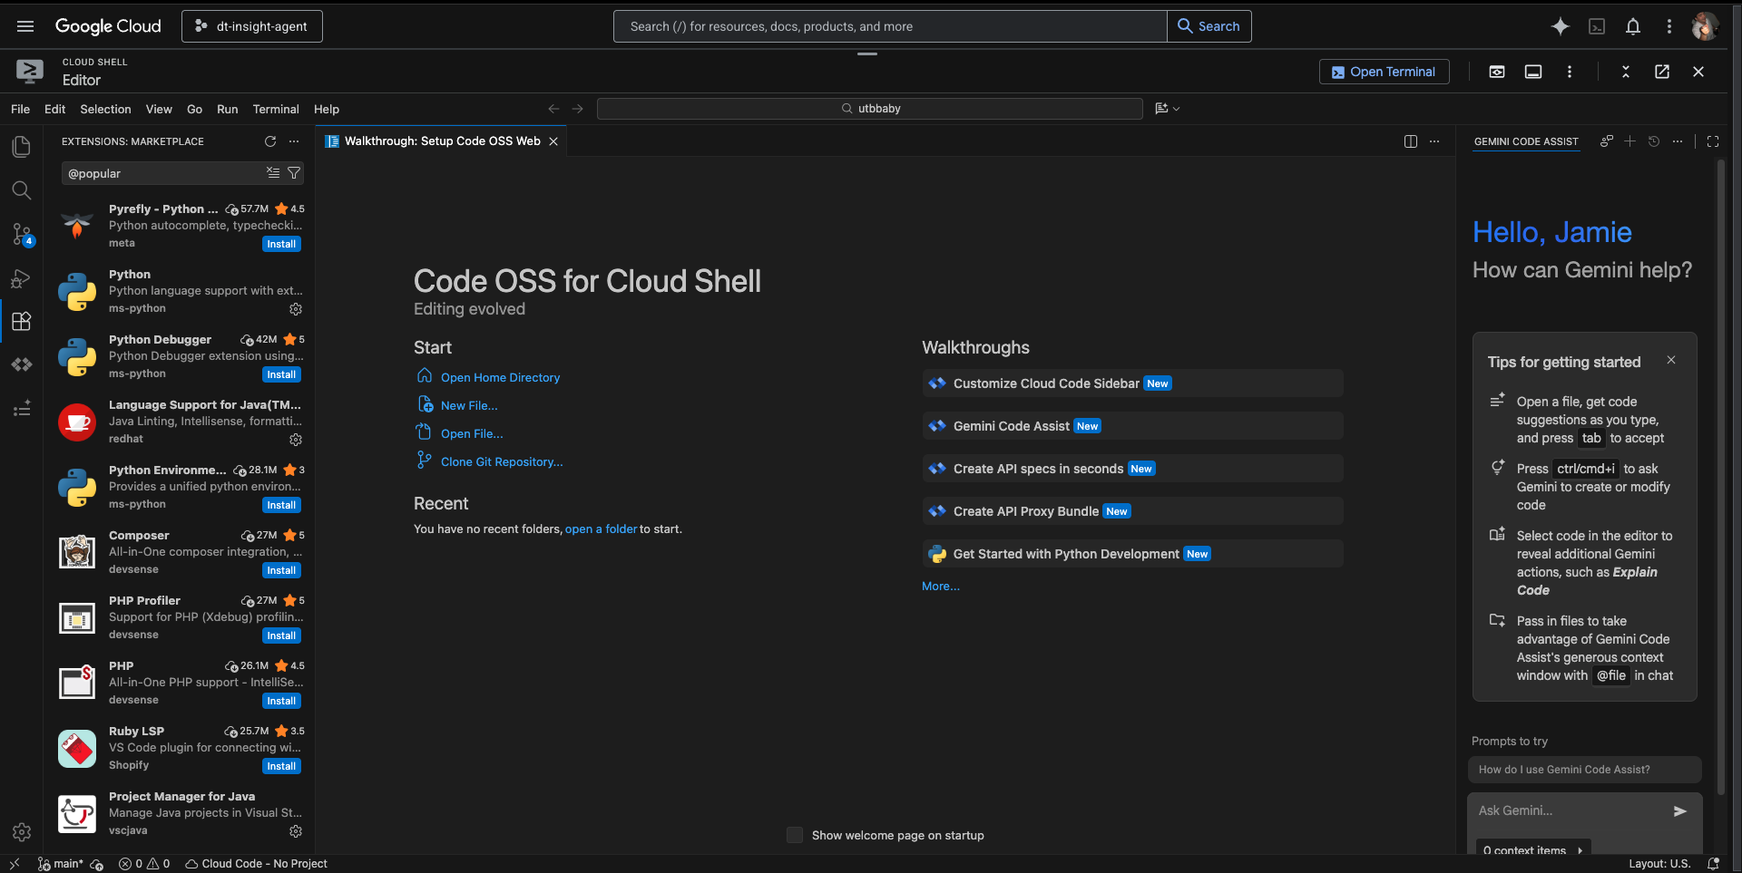
Task: Click Open Home Directory link
Action: click(x=500, y=377)
